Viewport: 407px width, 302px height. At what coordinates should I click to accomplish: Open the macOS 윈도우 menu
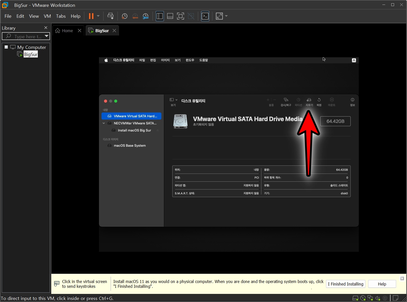coord(190,60)
